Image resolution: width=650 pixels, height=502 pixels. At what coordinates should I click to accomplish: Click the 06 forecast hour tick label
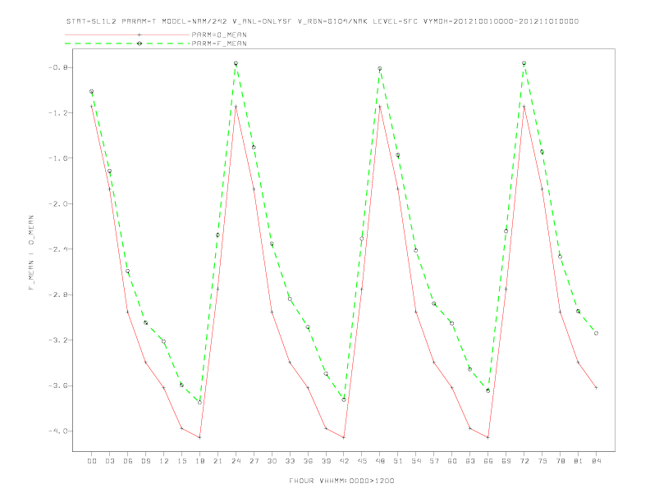[128, 461]
